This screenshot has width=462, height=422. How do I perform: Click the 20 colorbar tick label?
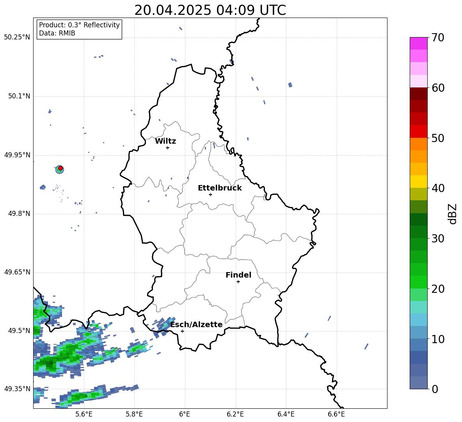coord(438,289)
